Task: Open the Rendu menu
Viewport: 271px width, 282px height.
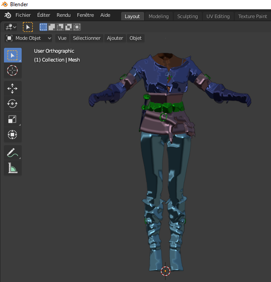Action: 64,15
